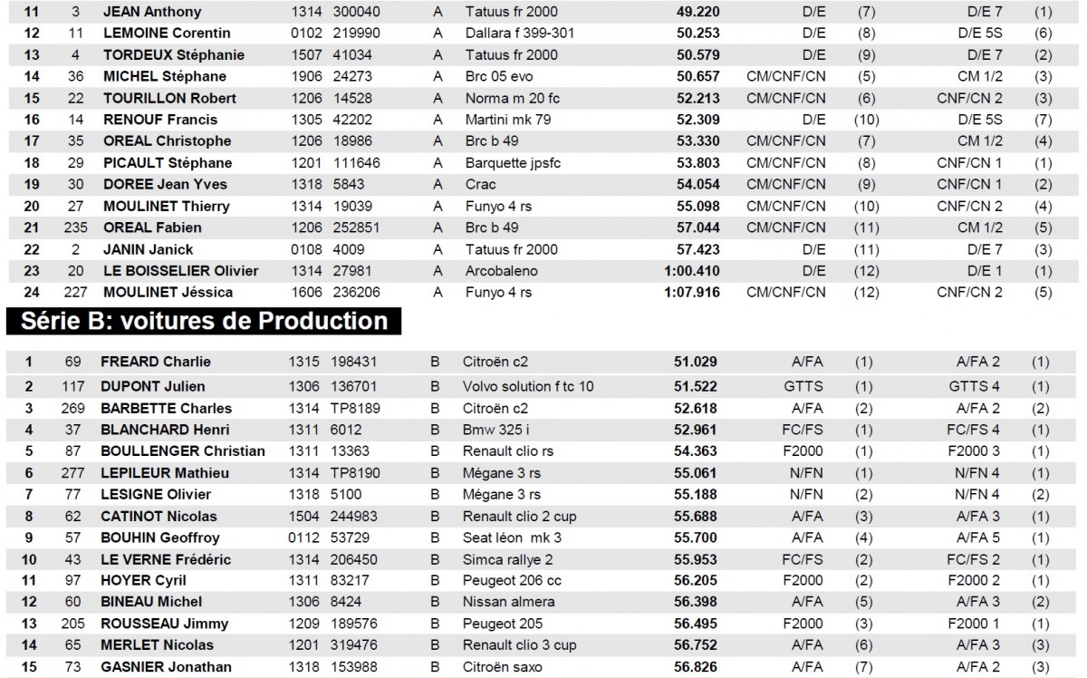Viewport: 1087px width, 678px height.
Task: Click the F2000 1 class cell
Action: pos(976,624)
